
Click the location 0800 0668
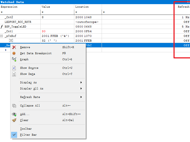pyautogui.click(x=83, y=27)
